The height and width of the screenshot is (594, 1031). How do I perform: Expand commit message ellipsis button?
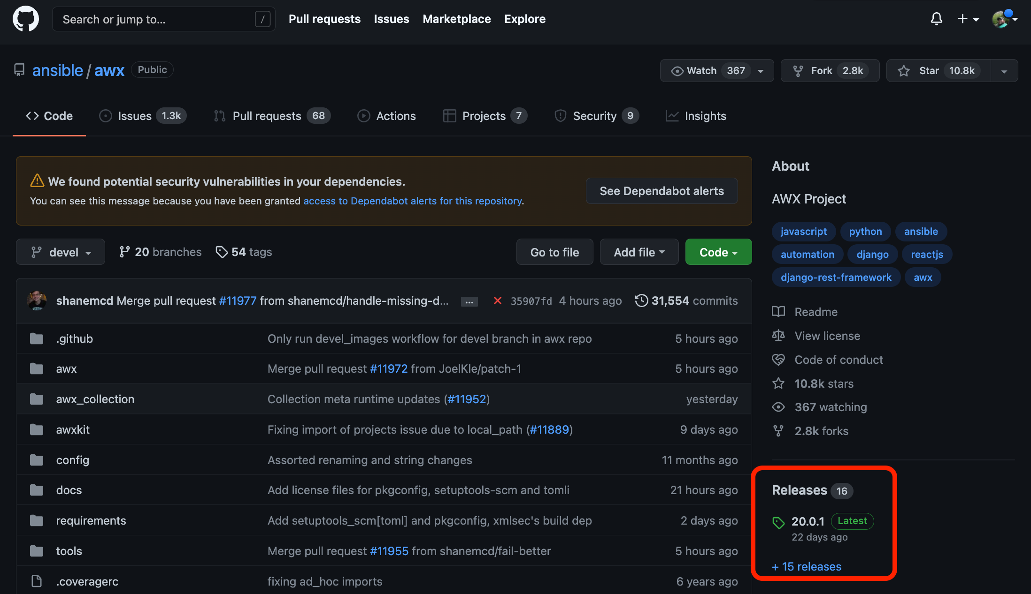pos(469,301)
